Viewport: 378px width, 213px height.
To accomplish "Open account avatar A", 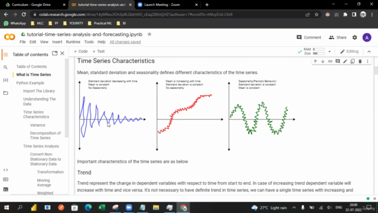I will (x=367, y=37).
